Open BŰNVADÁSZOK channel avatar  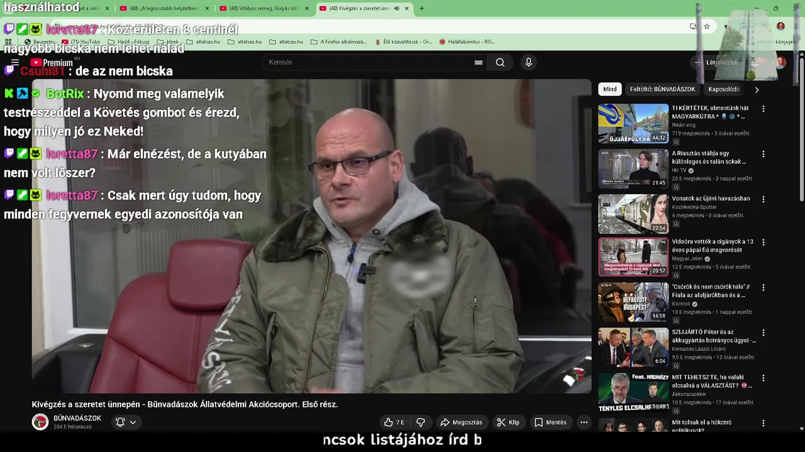(x=40, y=422)
